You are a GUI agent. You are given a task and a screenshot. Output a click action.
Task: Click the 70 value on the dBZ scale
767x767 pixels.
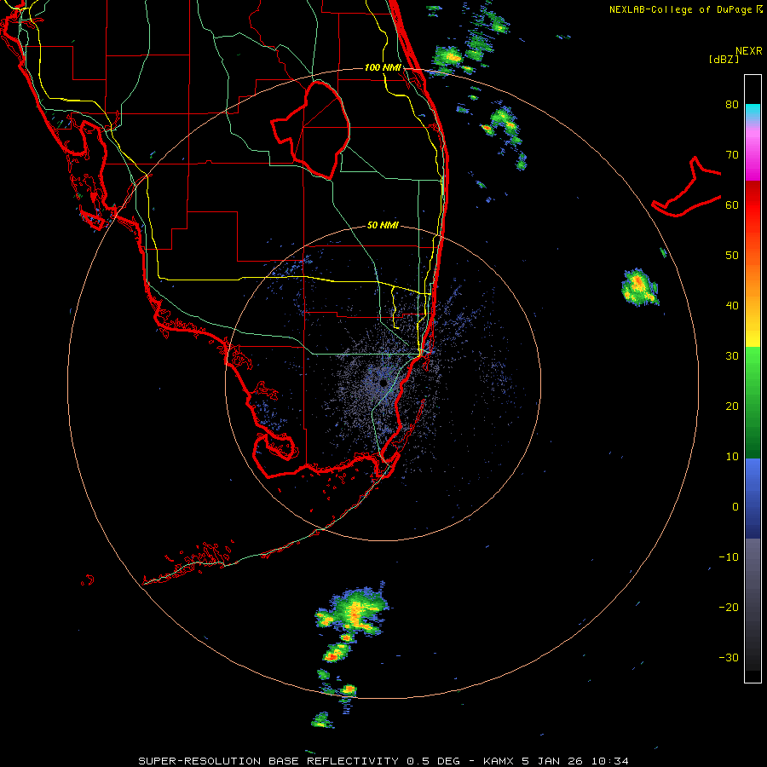coord(732,154)
